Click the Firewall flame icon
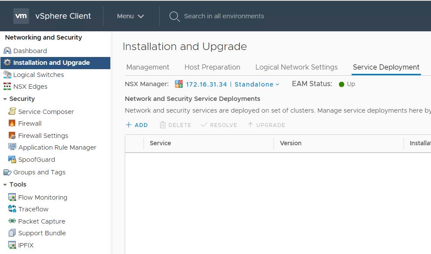431x254 pixels. (x=12, y=124)
